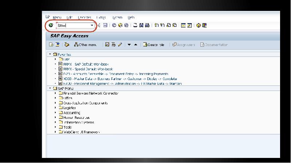291x163 pixels.
Task: Select the Human Resources folder
Action: click(76, 118)
